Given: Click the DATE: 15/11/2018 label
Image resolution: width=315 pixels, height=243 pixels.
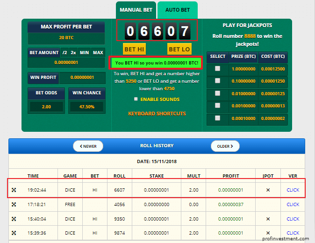Looking at the screenshot, I should click(x=157, y=162).
